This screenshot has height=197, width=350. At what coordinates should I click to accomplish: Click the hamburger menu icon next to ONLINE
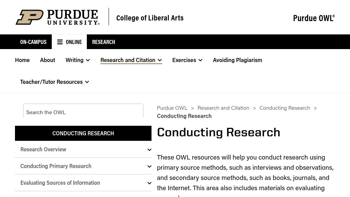click(x=60, y=42)
